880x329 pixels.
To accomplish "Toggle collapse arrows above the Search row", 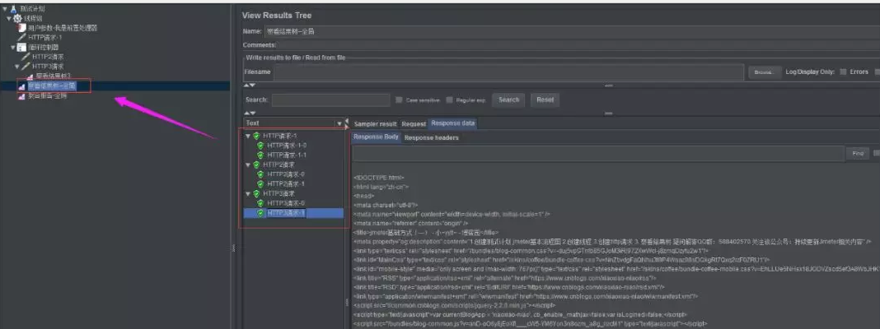I will coord(250,86).
